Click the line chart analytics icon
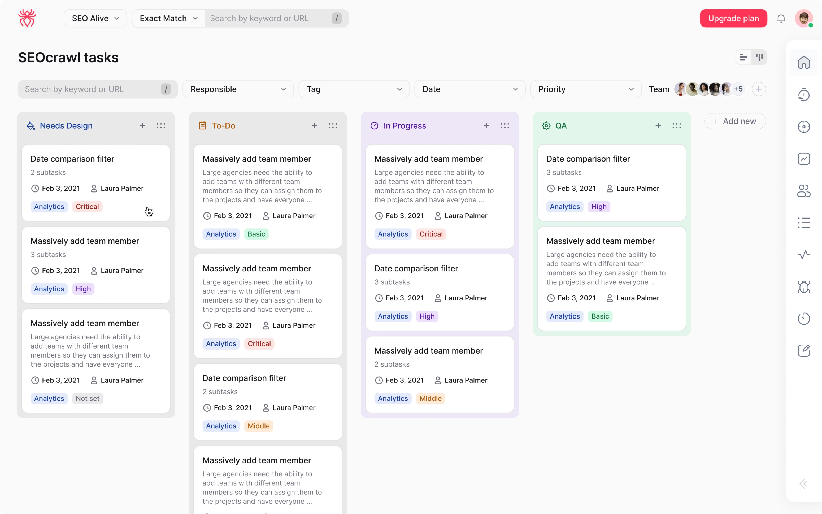Viewport: 822px width, 514px height. tap(804, 158)
